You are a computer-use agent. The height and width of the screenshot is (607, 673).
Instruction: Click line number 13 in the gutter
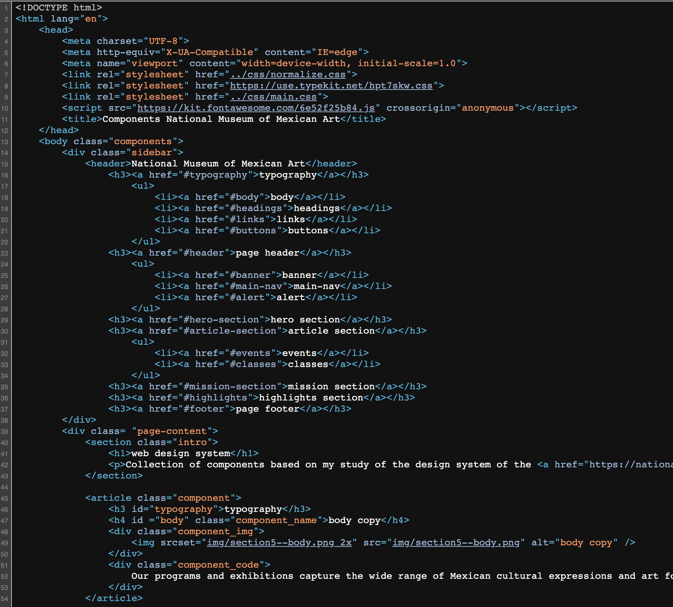click(x=4, y=142)
